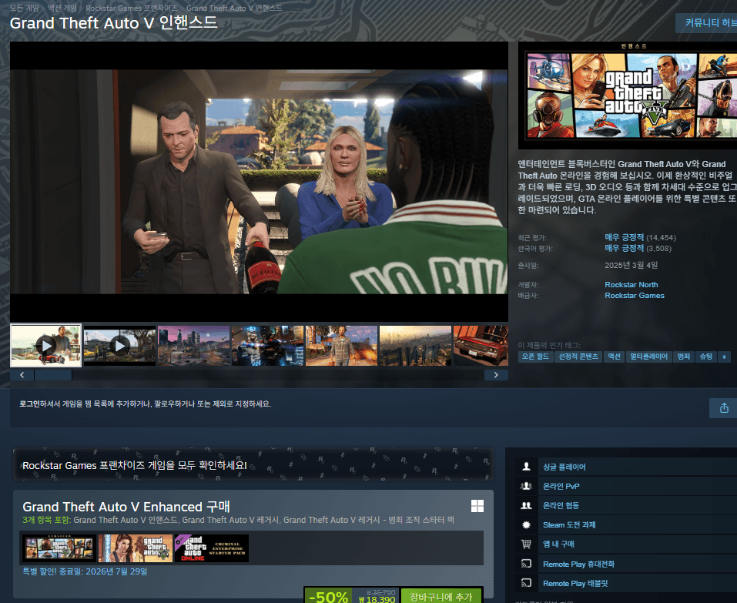The height and width of the screenshot is (603, 737).
Task: Open developer Rockstar North link
Action: [631, 284]
